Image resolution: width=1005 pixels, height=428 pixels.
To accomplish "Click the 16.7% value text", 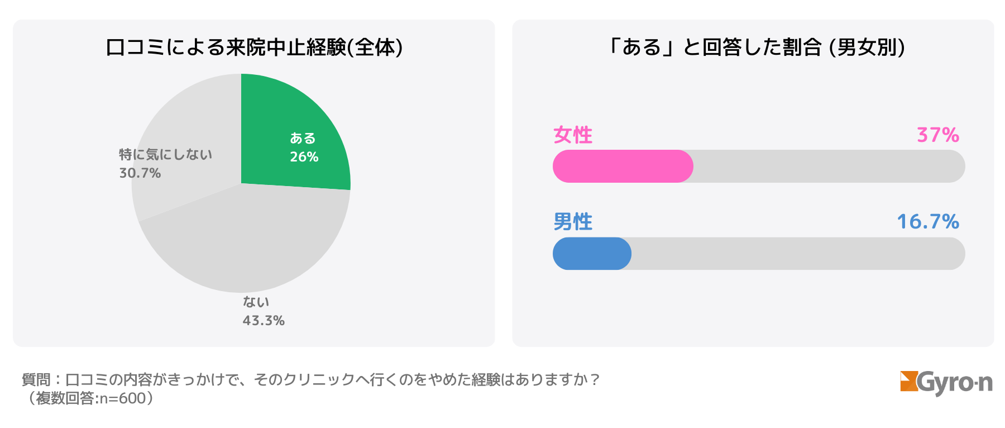I will click(928, 222).
